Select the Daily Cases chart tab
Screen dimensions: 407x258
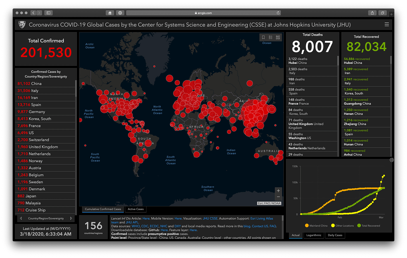pos(335,235)
